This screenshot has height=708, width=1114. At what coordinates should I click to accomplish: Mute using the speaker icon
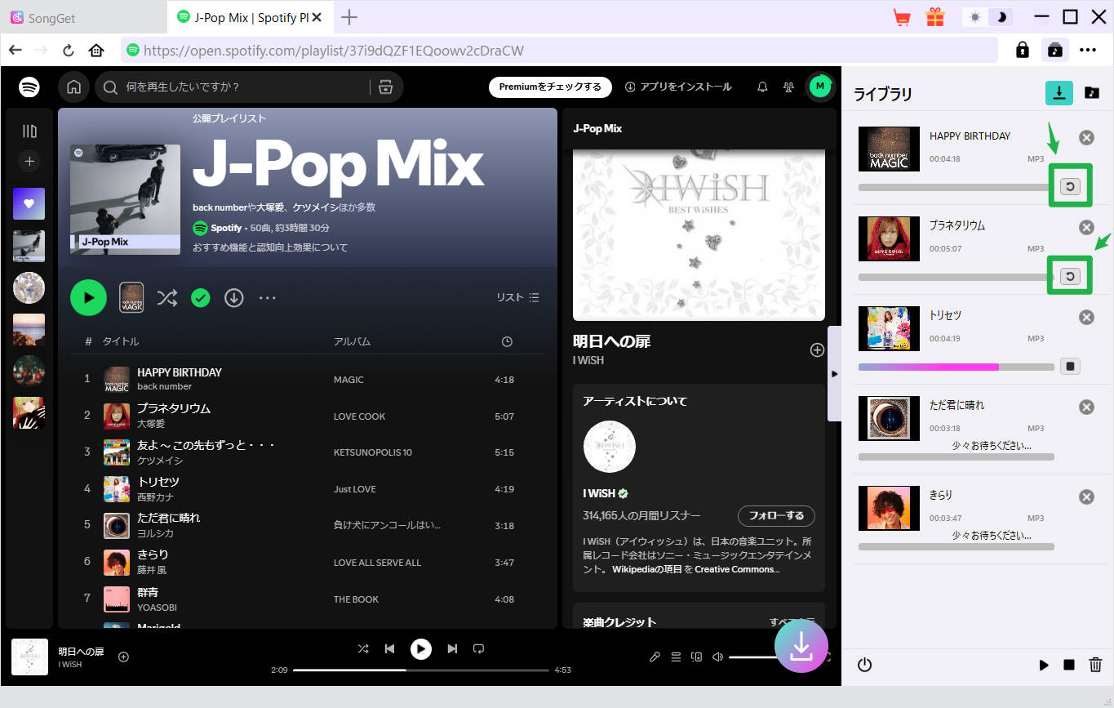[717, 657]
